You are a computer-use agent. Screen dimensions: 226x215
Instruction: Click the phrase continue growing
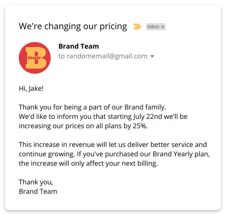[43, 154]
